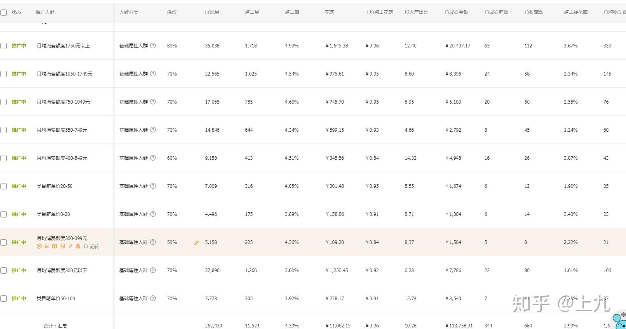
Task: Click the 投入产出比 column header
Action: 416,12
